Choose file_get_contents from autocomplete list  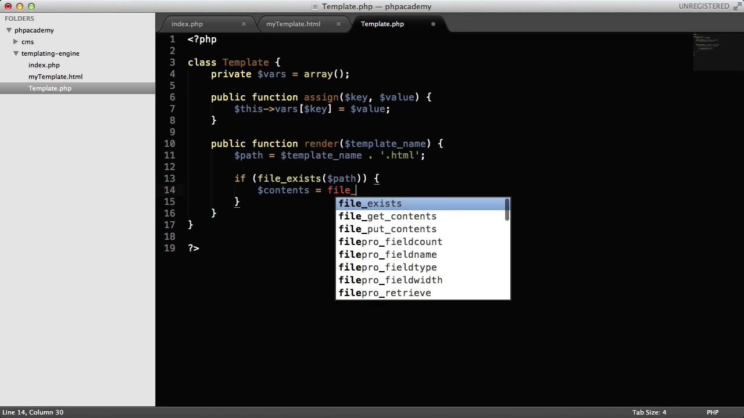click(420, 216)
